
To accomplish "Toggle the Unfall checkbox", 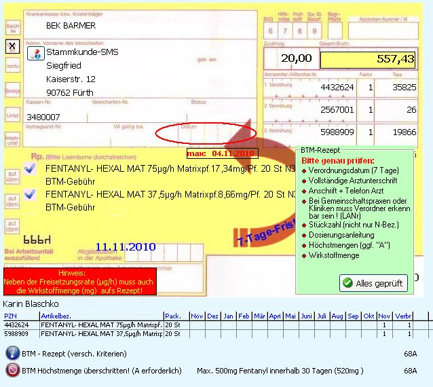I will [x=12, y=115].
